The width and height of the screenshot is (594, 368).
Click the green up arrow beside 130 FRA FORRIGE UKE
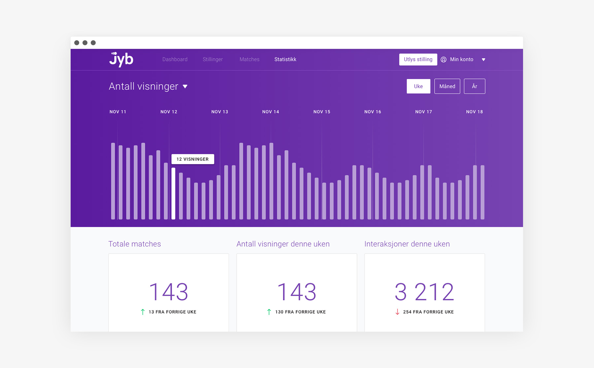point(269,312)
